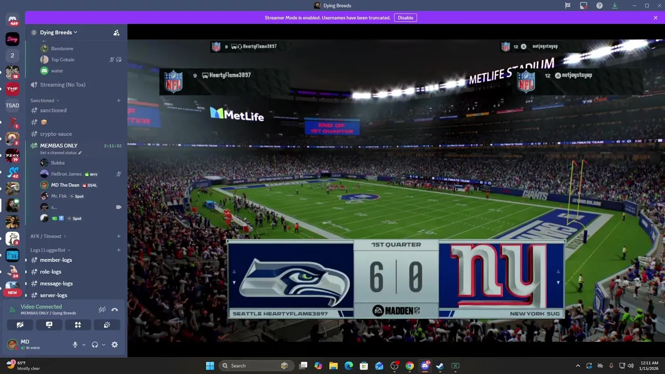Click the share your screen button
The width and height of the screenshot is (665, 374).
(x=49, y=325)
